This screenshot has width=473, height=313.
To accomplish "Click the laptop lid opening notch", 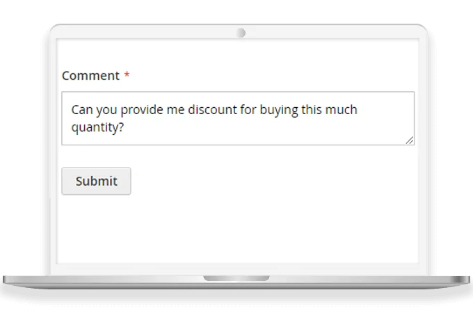I will pos(236,278).
